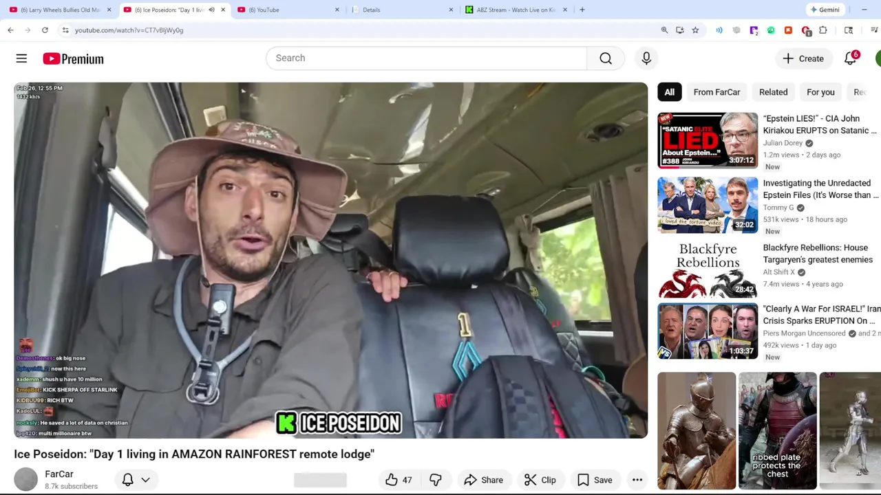881x495 pixels.
Task: Open the YouTube guide hamburger menu
Action: pyautogui.click(x=21, y=58)
